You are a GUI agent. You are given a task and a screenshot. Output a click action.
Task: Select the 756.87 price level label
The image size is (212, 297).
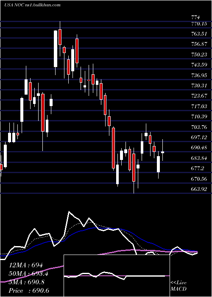(x=199, y=44)
